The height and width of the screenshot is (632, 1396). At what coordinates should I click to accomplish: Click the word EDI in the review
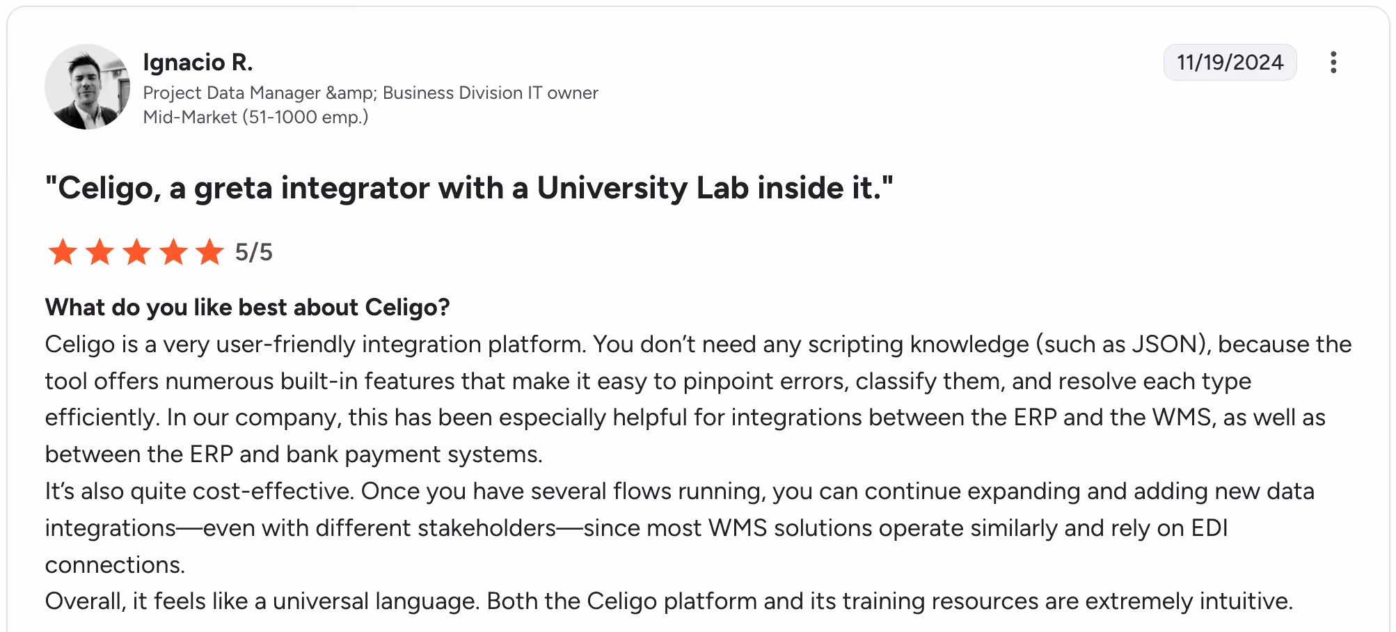(x=1209, y=528)
